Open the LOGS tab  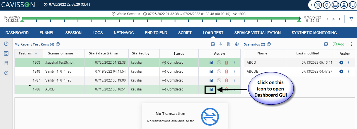click(x=98, y=33)
